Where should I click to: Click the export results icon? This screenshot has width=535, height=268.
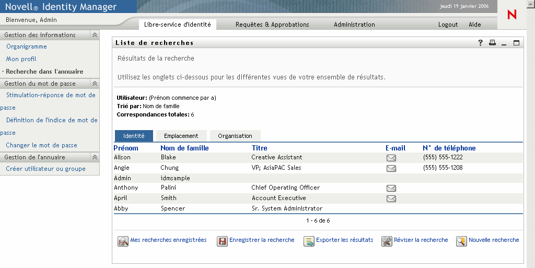309,241
